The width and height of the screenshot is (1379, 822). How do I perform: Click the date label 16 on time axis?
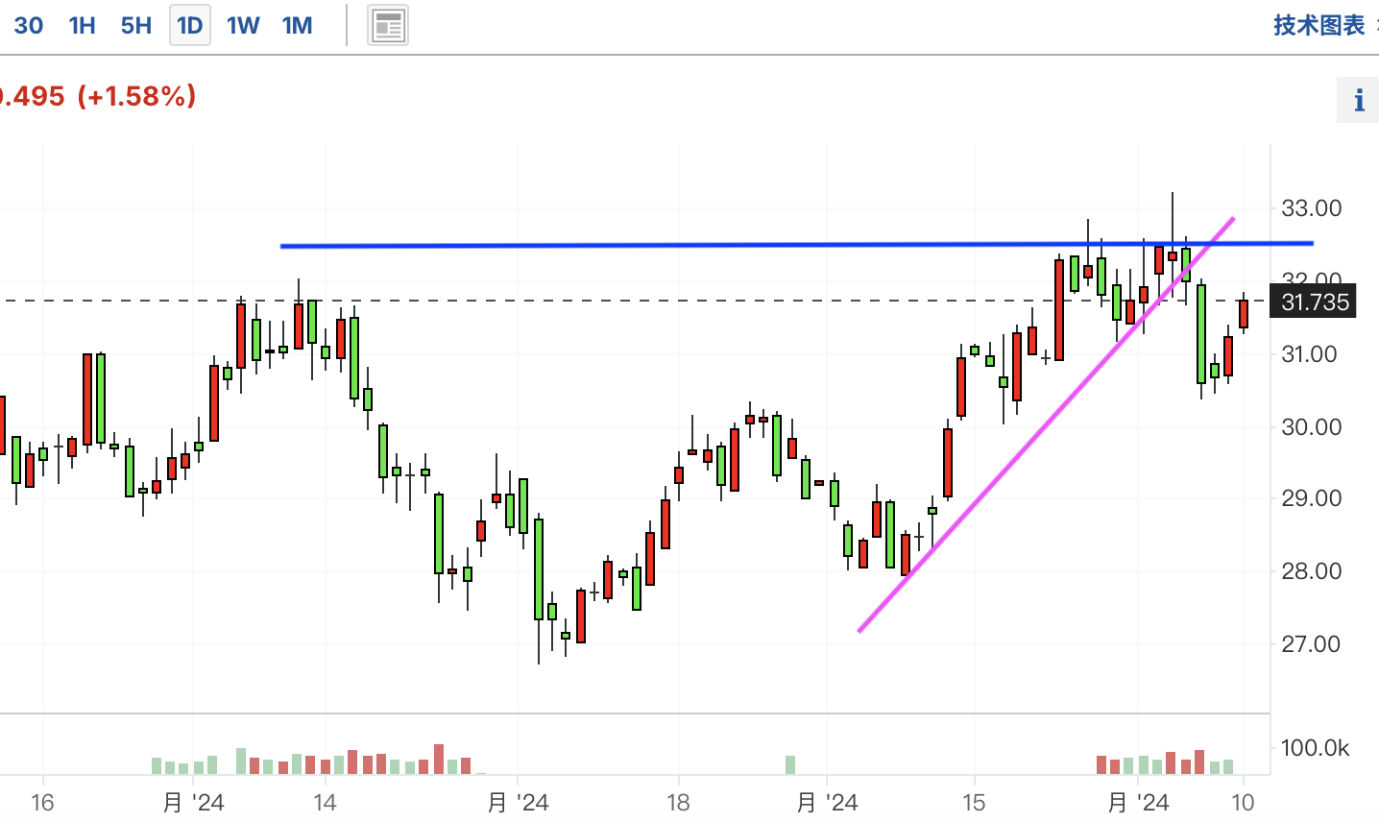coord(42,803)
